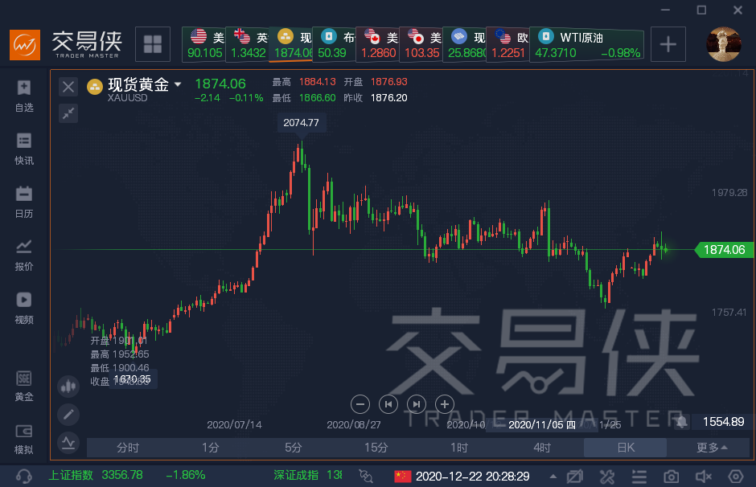Select the WTI原油 ticker tab
This screenshot has width=756, height=487.
coord(587,44)
